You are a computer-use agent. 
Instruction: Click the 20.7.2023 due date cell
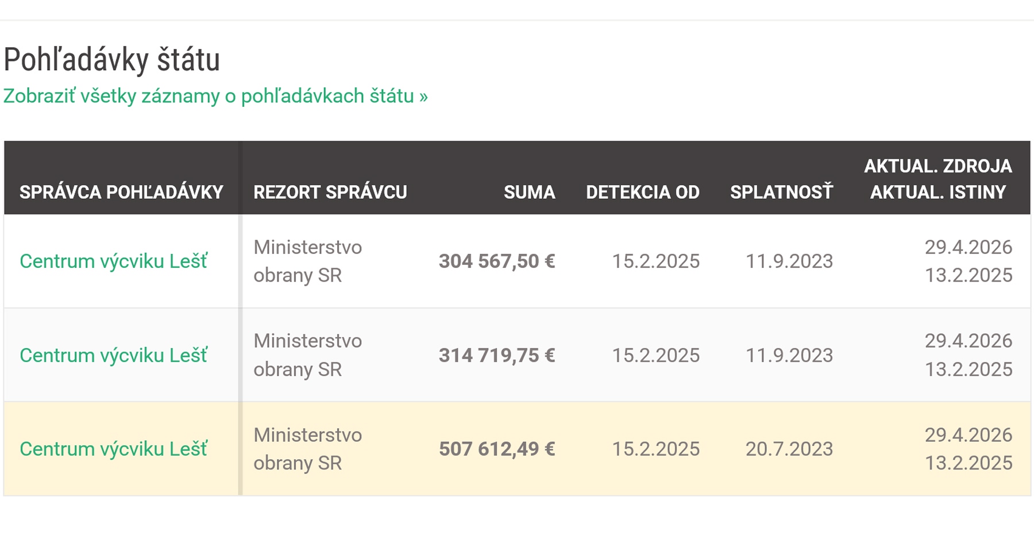coord(789,449)
